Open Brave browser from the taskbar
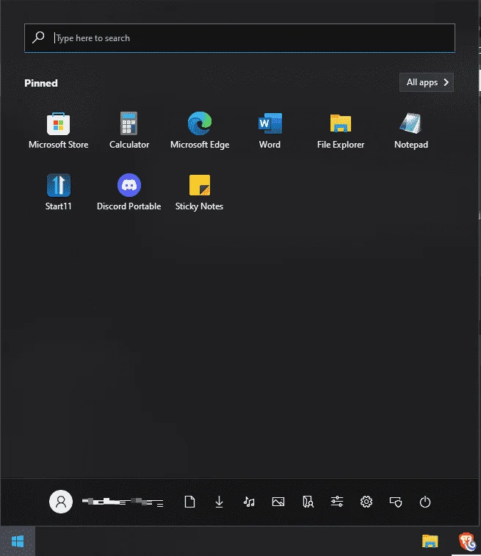Image resolution: width=481 pixels, height=556 pixels. coord(467,542)
